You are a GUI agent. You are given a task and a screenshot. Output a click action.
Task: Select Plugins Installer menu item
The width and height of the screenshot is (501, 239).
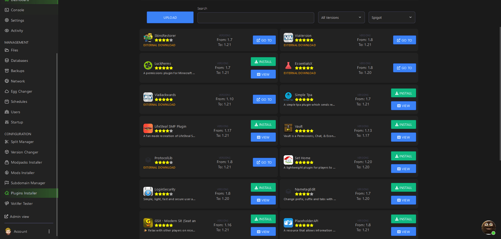tap(29, 193)
